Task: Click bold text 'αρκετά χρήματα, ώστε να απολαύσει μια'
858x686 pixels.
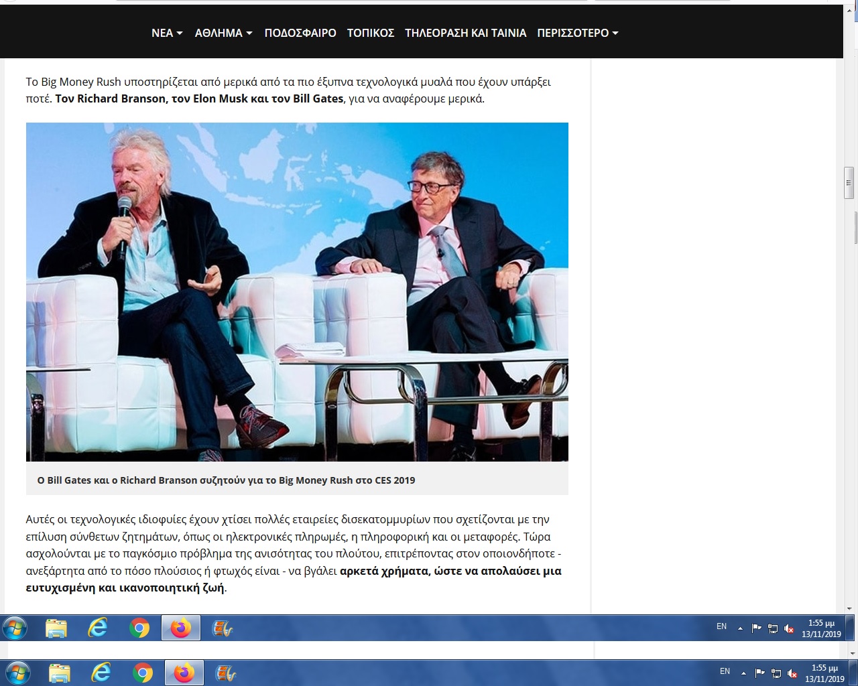Action: coord(450,571)
